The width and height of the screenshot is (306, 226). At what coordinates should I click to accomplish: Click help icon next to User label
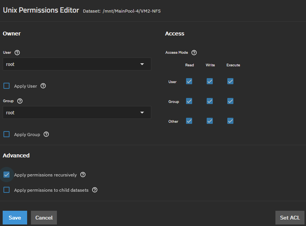click(x=17, y=53)
